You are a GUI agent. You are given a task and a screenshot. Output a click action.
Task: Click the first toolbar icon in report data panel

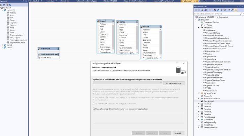coord(1,5)
